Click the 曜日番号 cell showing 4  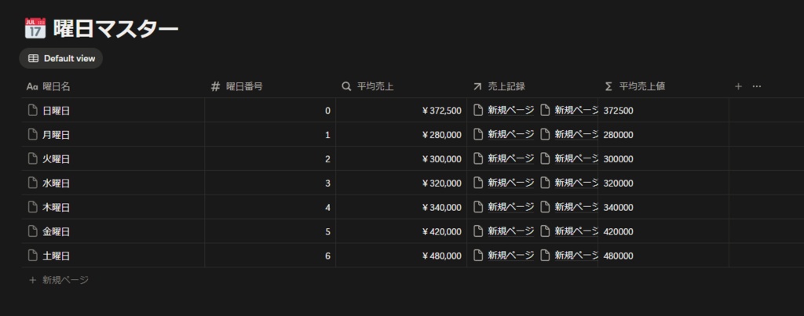click(270, 208)
